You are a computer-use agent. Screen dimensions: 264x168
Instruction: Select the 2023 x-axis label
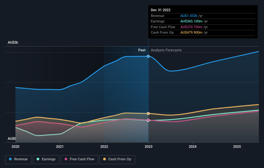(x=149, y=147)
